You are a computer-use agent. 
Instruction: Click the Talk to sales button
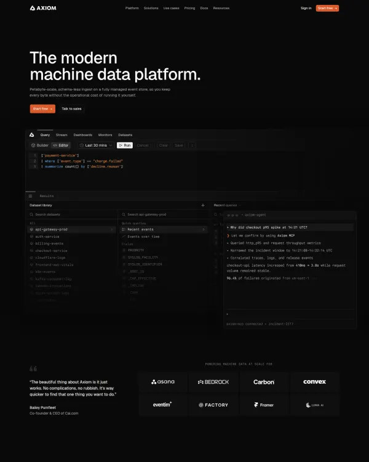[71, 108]
